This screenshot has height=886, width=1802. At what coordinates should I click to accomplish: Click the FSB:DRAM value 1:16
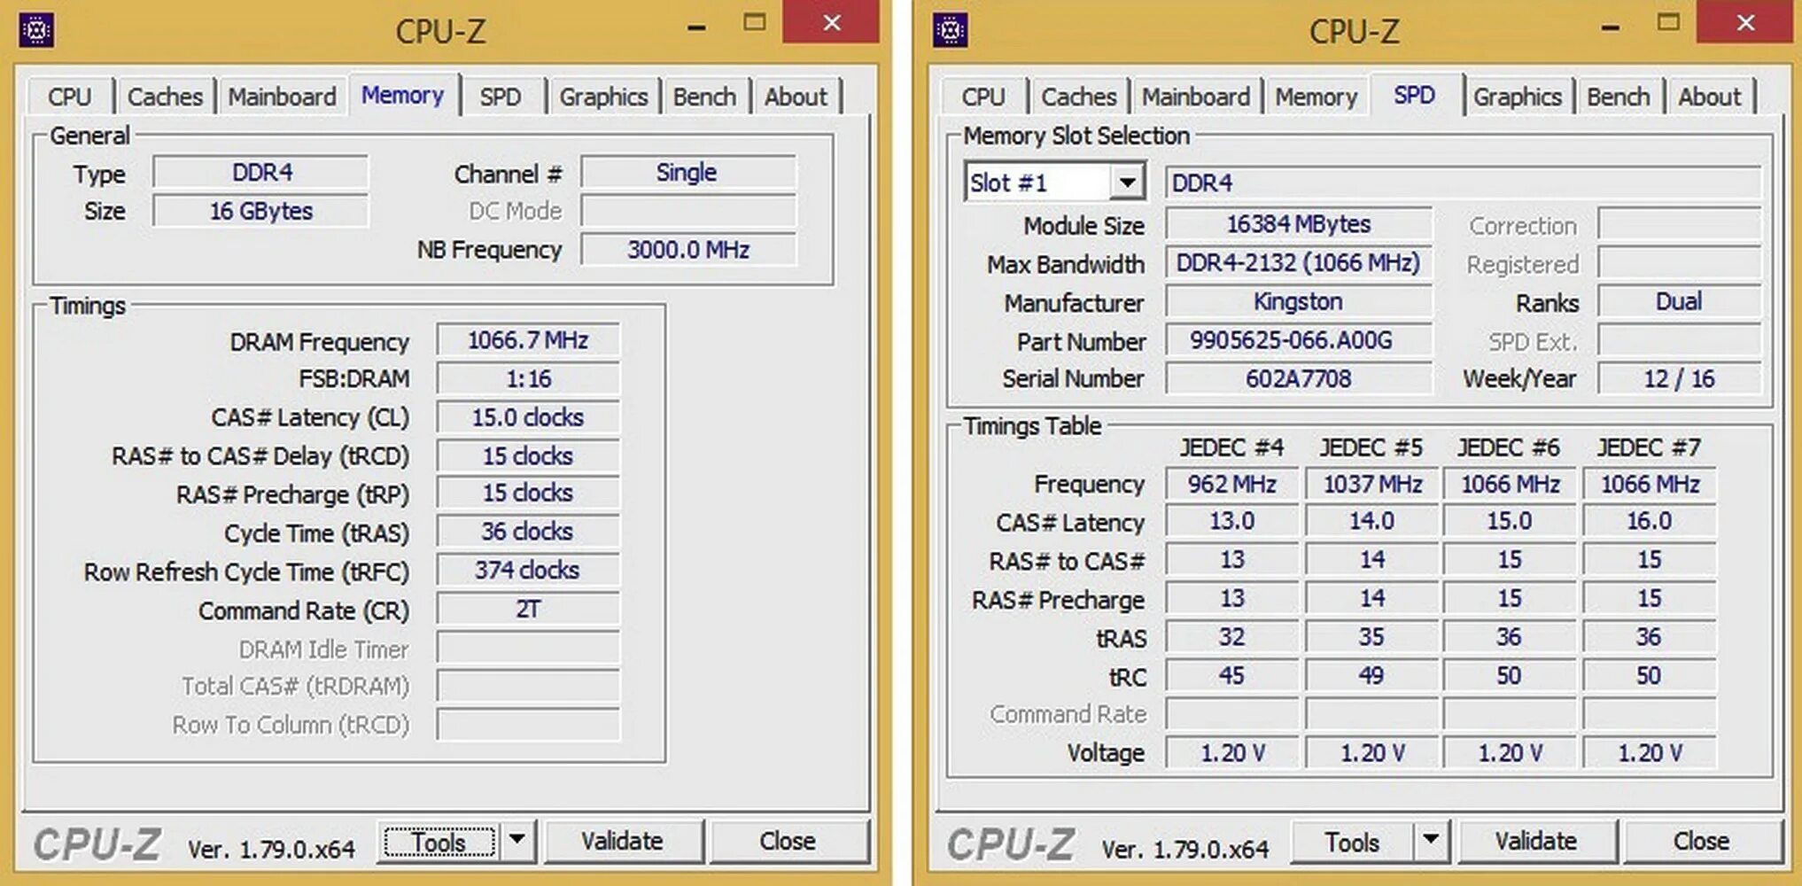[x=528, y=379]
